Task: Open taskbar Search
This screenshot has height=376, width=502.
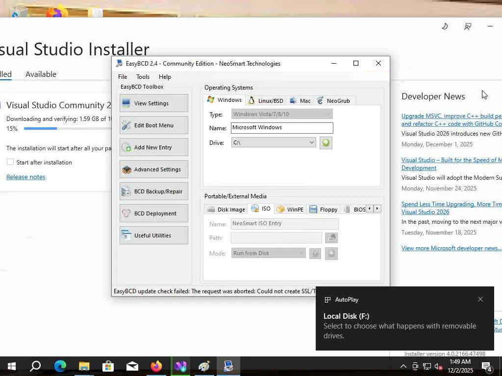Action: [x=35, y=366]
